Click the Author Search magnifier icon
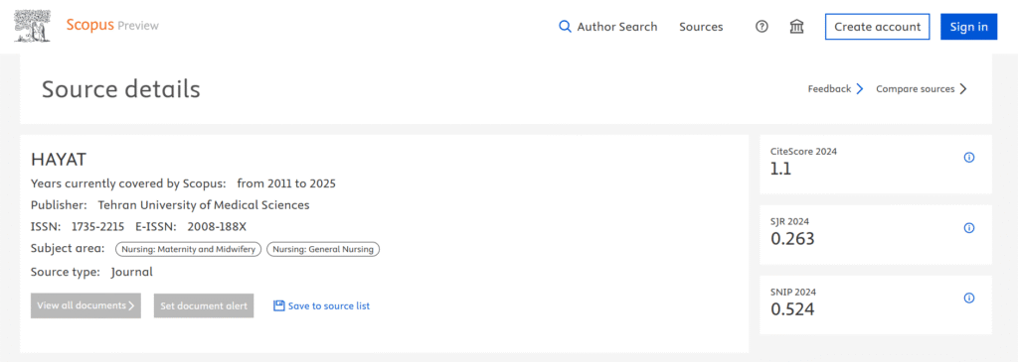Screen dimensions: 1018x362 click(566, 27)
